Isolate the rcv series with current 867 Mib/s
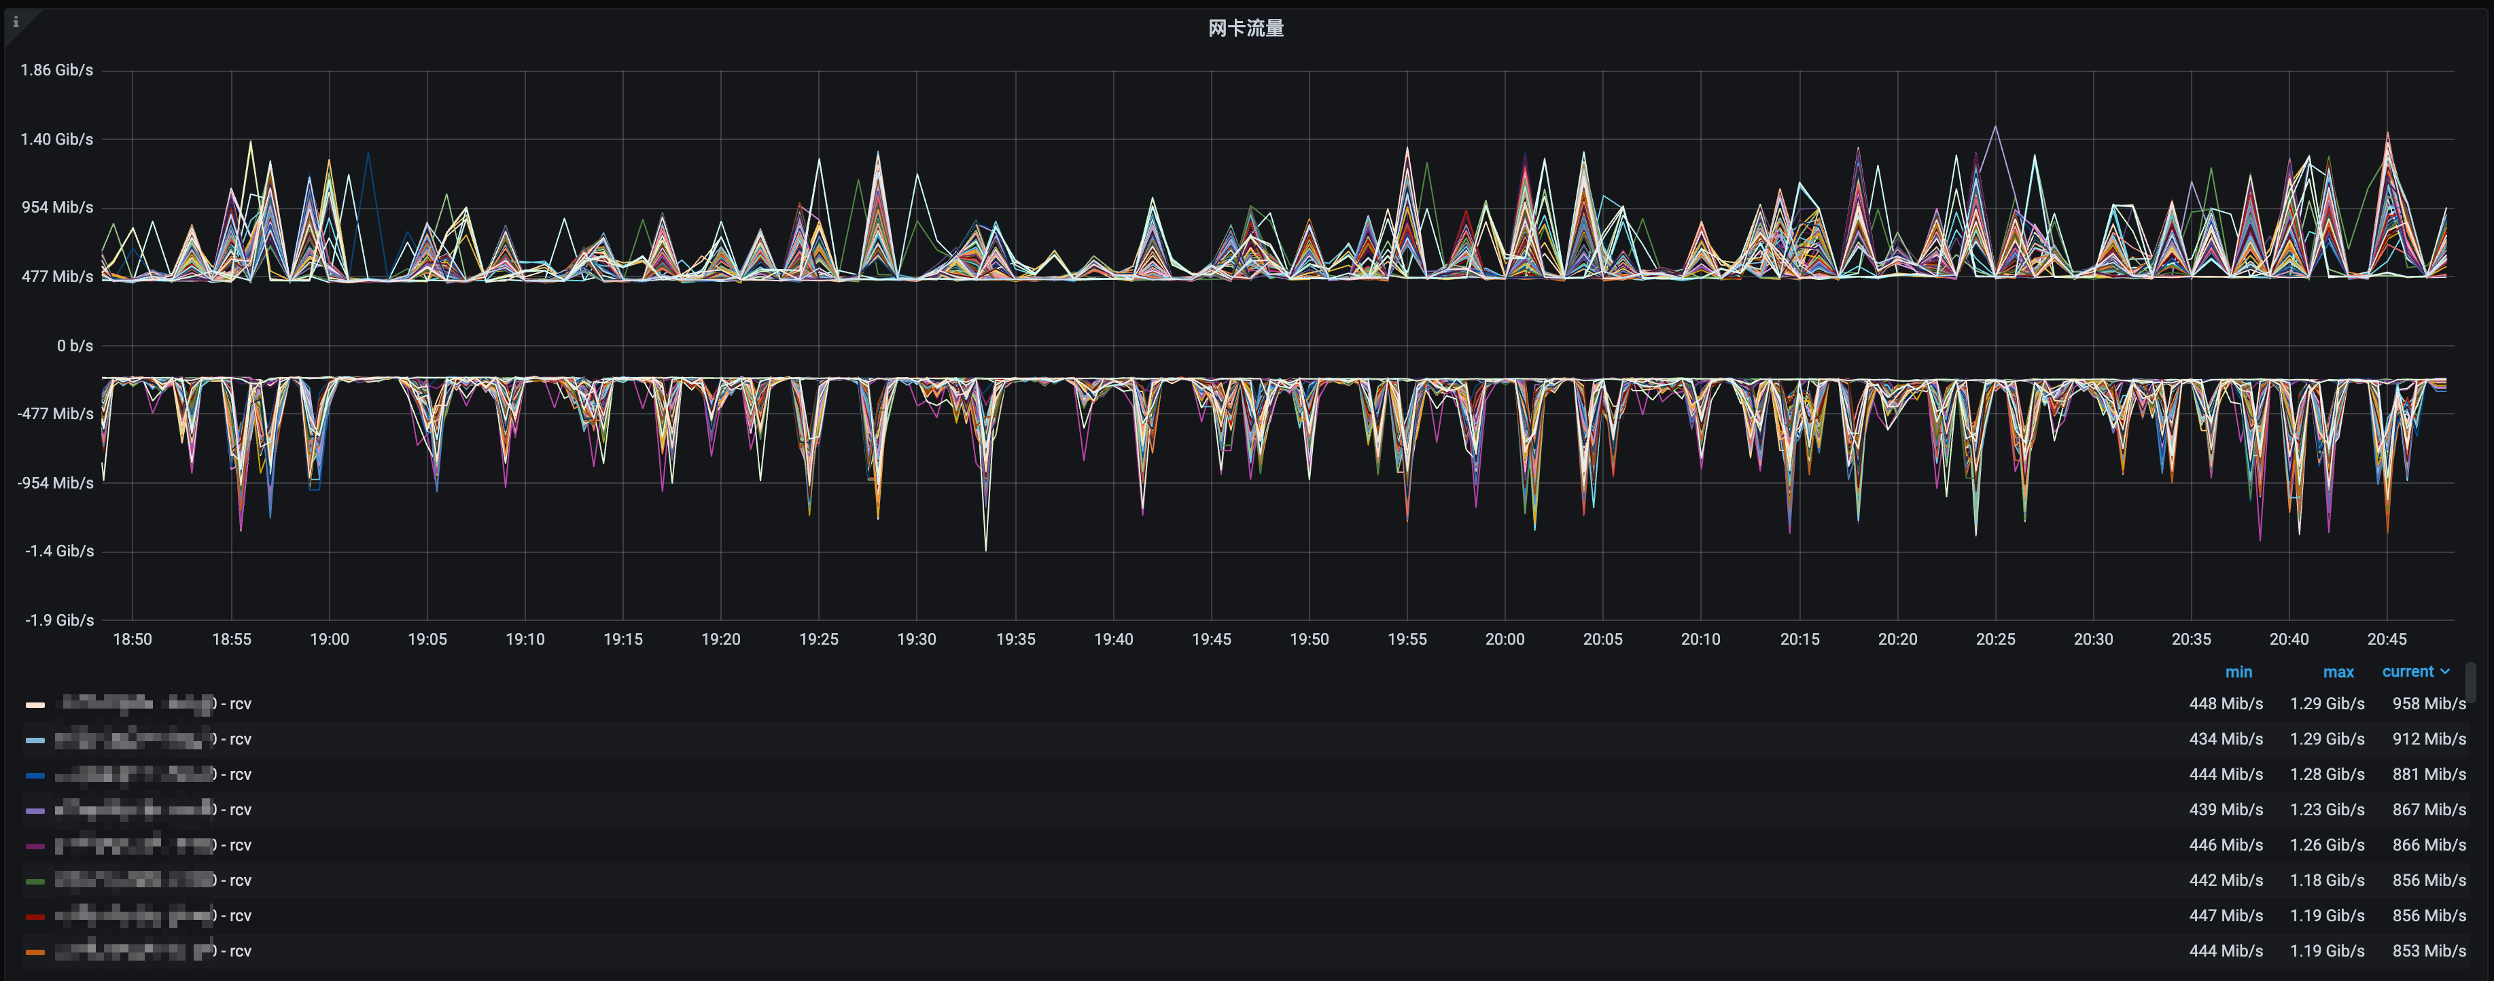This screenshot has height=981, width=2494. pos(153,810)
